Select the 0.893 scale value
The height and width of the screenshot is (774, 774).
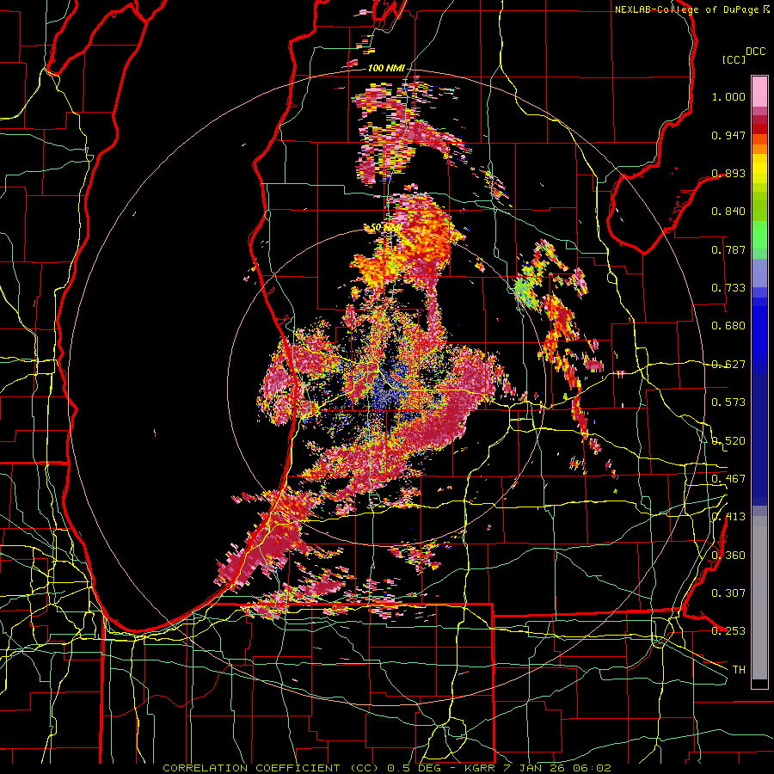point(728,173)
